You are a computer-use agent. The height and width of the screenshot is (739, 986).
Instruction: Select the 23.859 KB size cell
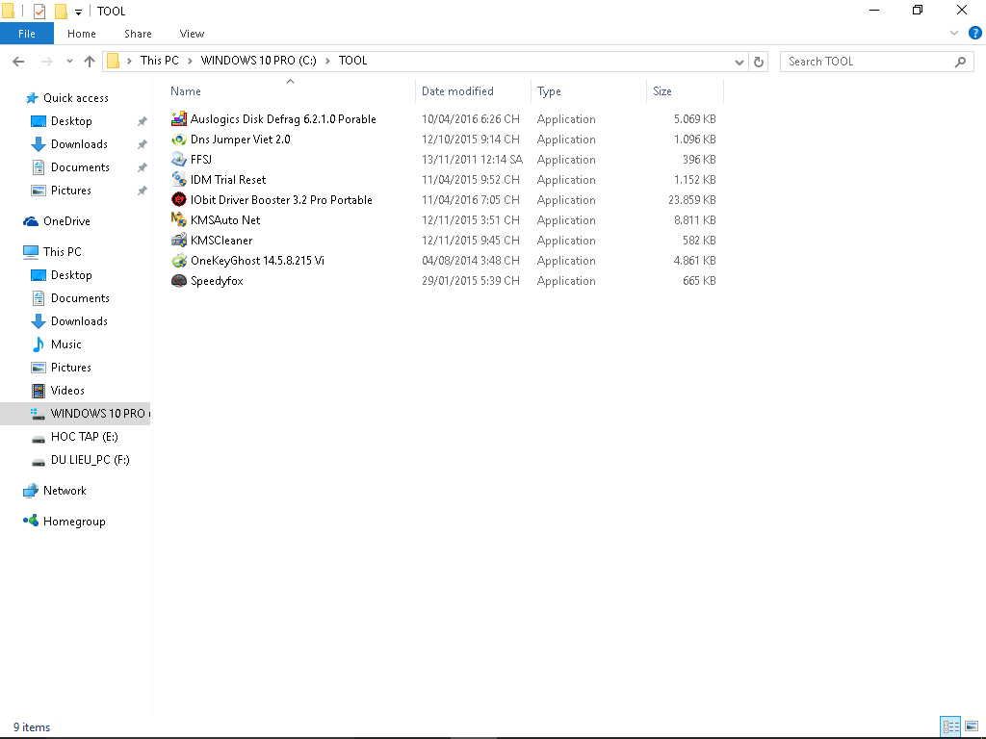[x=691, y=200]
